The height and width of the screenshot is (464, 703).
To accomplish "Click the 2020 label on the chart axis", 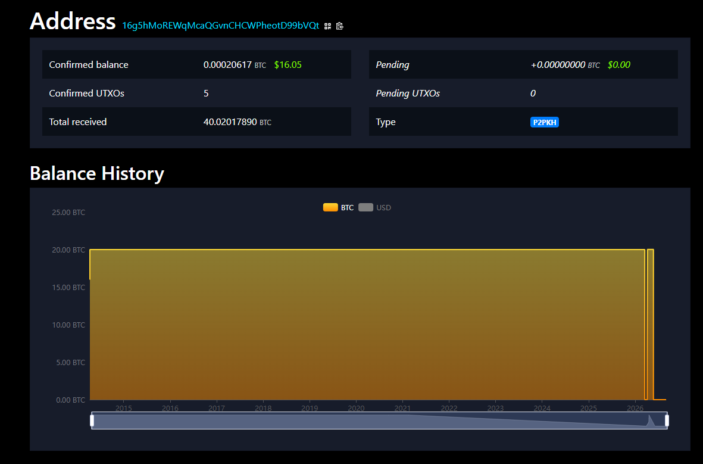I will pos(356,408).
